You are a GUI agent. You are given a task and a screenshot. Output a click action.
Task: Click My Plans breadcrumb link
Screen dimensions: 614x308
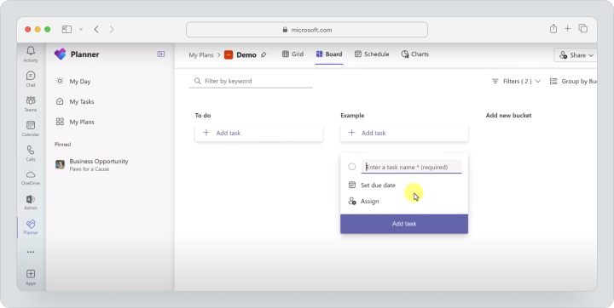click(201, 55)
